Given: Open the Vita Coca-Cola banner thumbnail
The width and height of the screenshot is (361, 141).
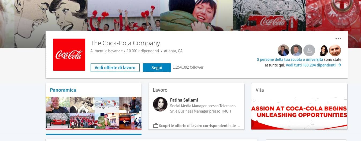Looking at the screenshot, I should (x=299, y=113).
